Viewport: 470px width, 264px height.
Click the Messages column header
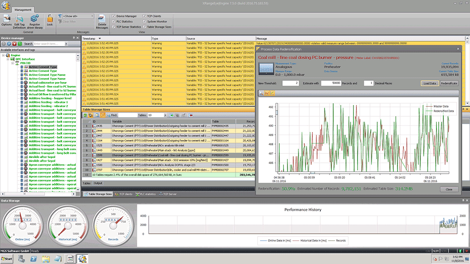click(360, 38)
